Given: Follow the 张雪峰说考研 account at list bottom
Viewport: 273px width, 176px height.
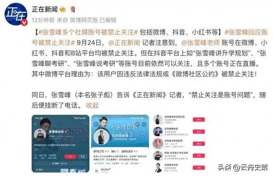Looking at the screenshot, I should tap(199, 167).
